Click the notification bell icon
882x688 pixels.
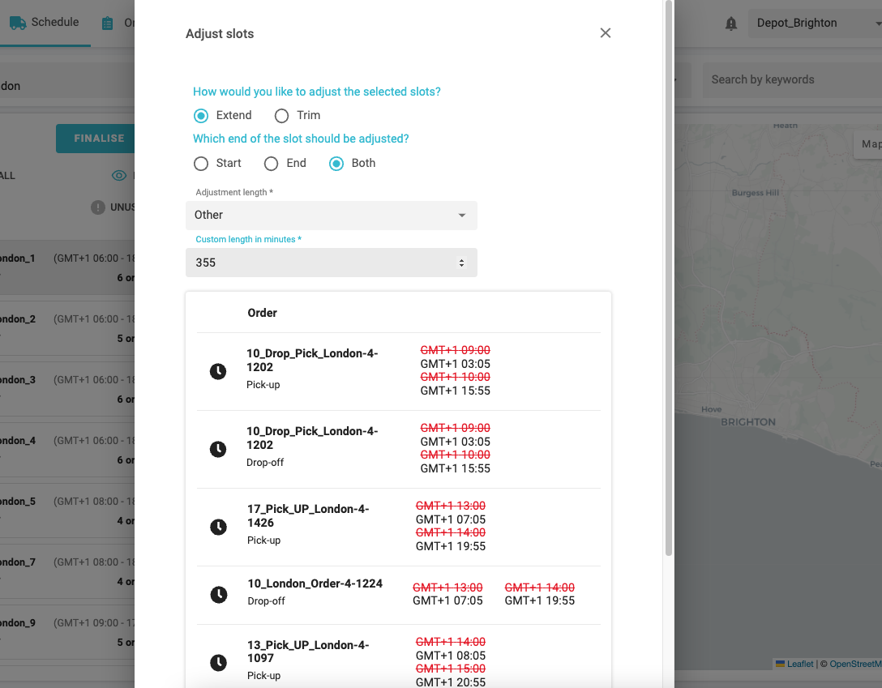tap(731, 24)
